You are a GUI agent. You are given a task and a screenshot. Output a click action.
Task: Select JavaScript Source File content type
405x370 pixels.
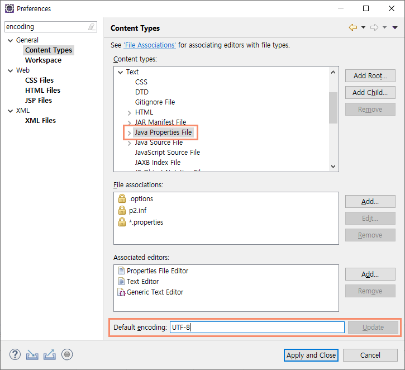point(168,153)
